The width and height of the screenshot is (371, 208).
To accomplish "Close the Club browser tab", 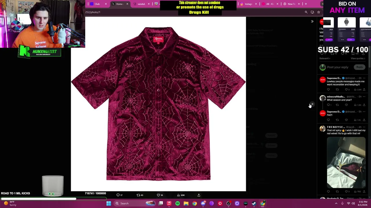I will pos(106,4).
